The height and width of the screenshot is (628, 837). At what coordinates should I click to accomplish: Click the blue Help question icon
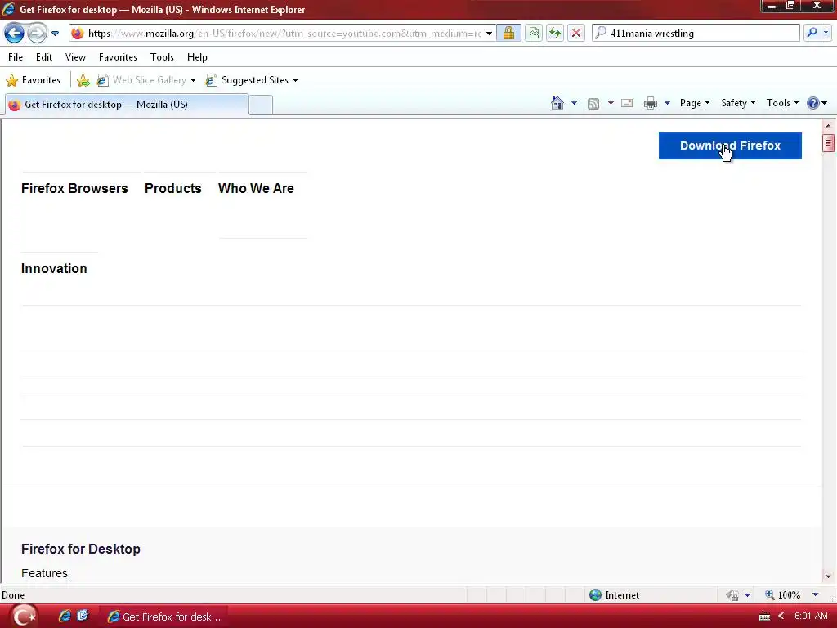pos(813,103)
